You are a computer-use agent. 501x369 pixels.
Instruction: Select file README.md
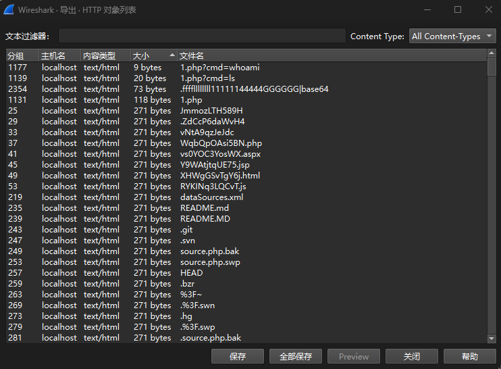pos(246,208)
